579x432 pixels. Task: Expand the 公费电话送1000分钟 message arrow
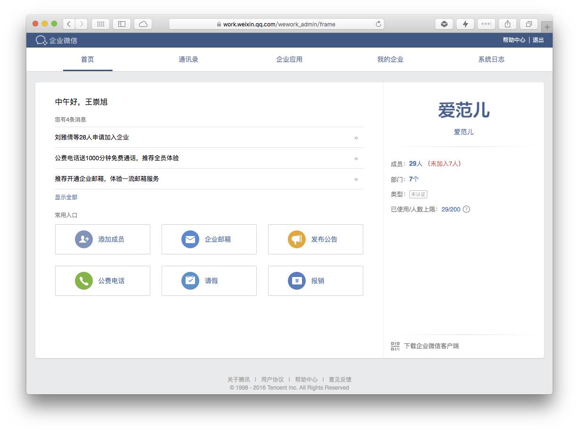coord(356,159)
